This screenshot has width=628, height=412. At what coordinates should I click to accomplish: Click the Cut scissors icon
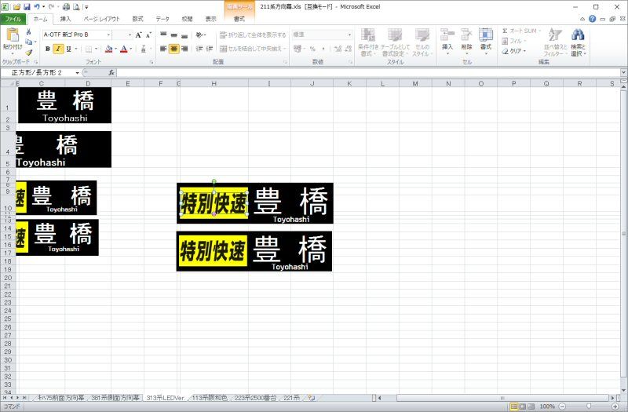point(28,32)
